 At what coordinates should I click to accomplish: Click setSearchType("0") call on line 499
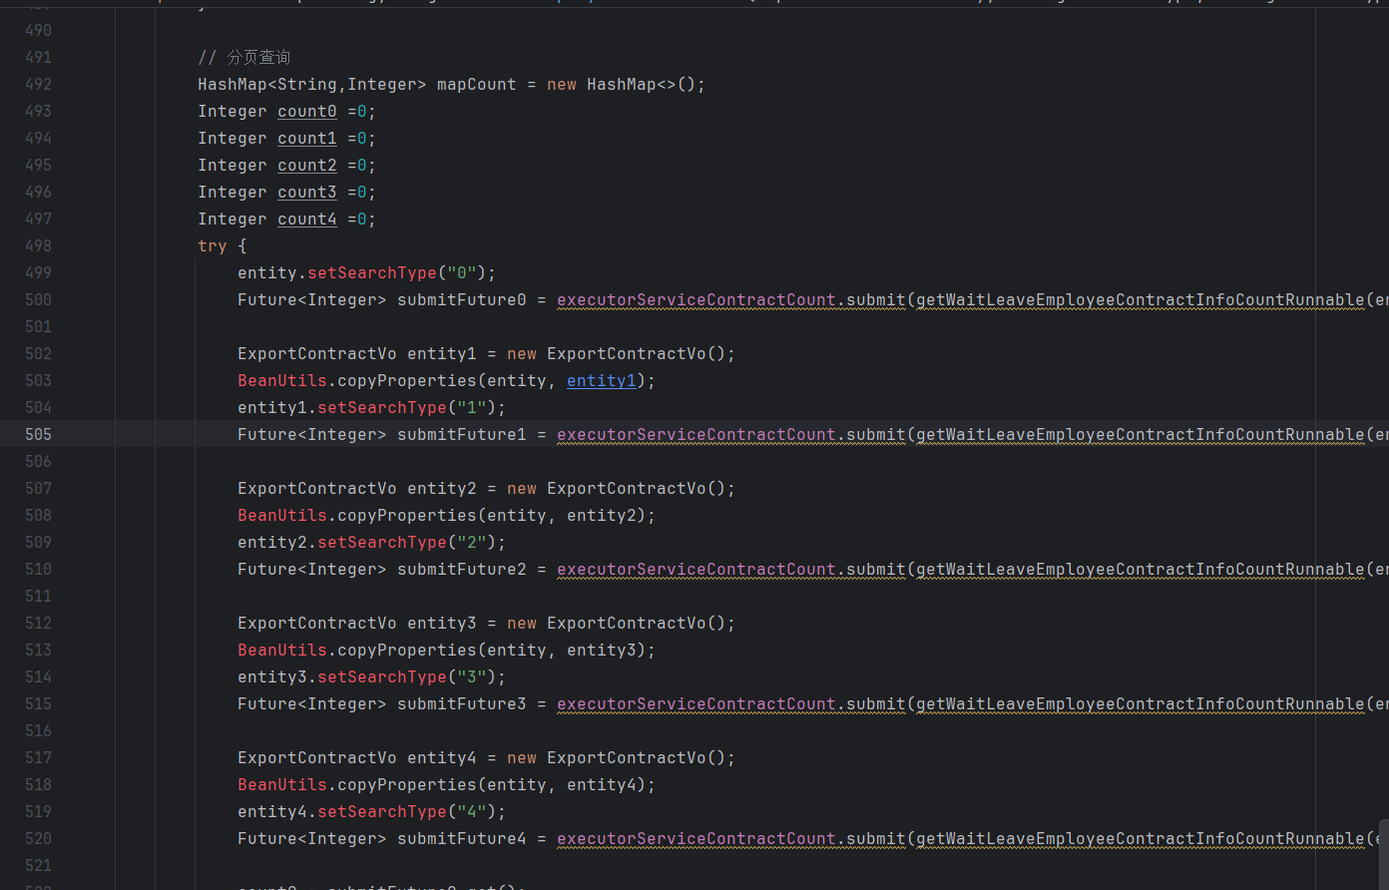[396, 272]
